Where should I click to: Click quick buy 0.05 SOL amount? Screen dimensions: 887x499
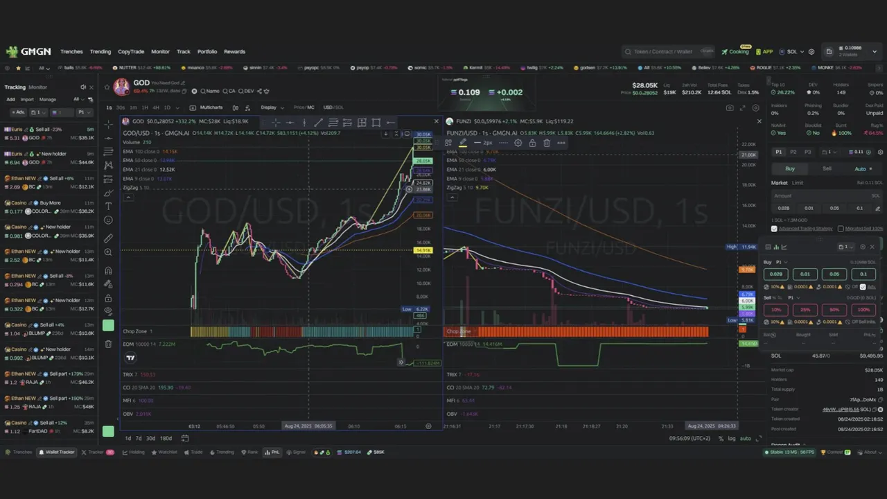tap(834, 274)
